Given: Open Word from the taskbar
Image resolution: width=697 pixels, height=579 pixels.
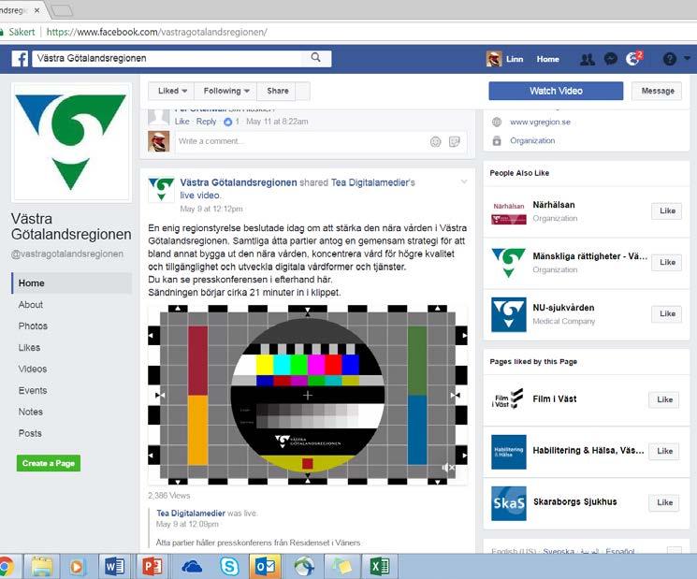Looking at the screenshot, I should [x=114, y=567].
